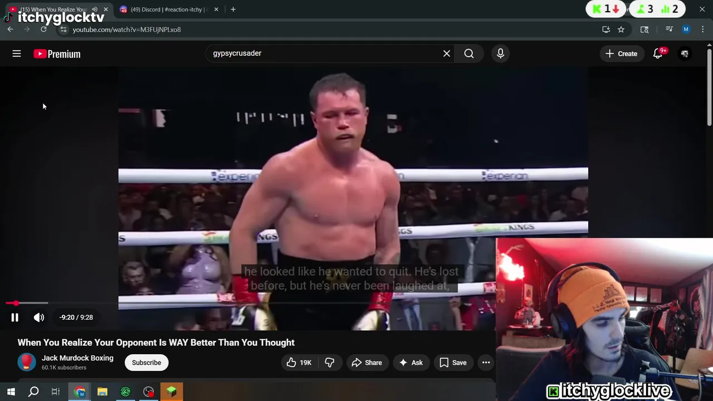Screen dimensions: 713x401
Task: Open the green circular taskbar app
Action: tap(125, 392)
